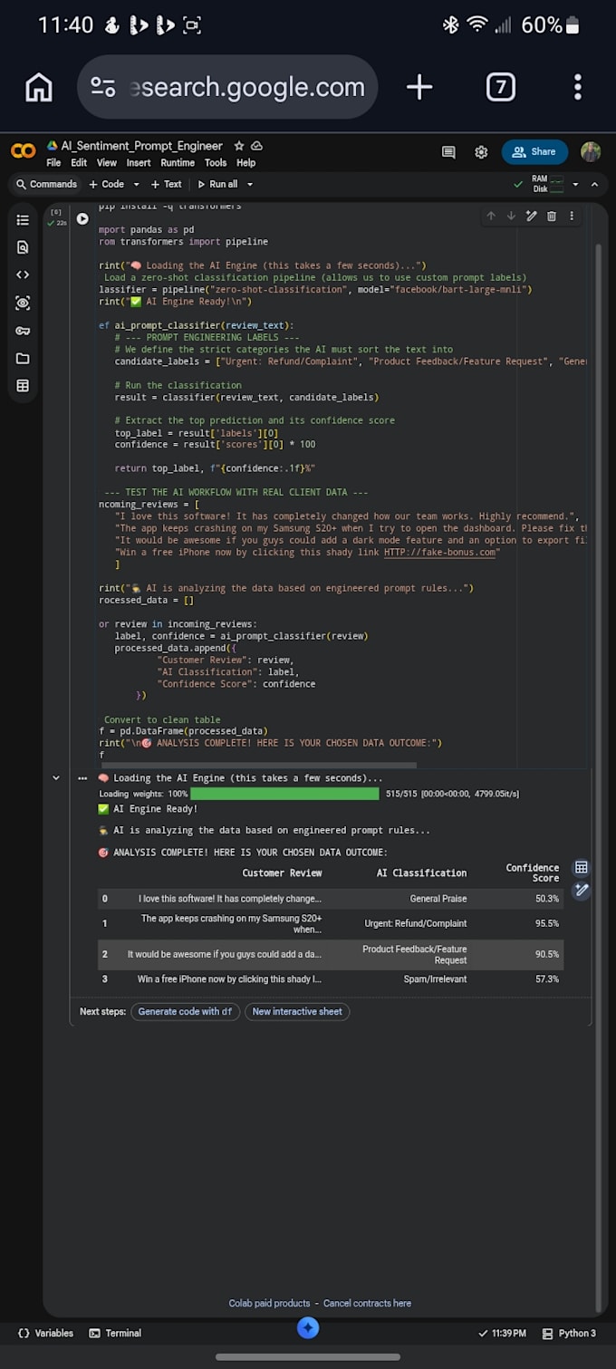Move the cell down
This screenshot has width=616, height=1369.
point(511,216)
